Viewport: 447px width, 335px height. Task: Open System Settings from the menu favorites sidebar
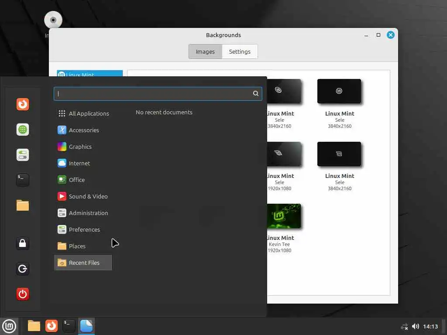(23, 155)
